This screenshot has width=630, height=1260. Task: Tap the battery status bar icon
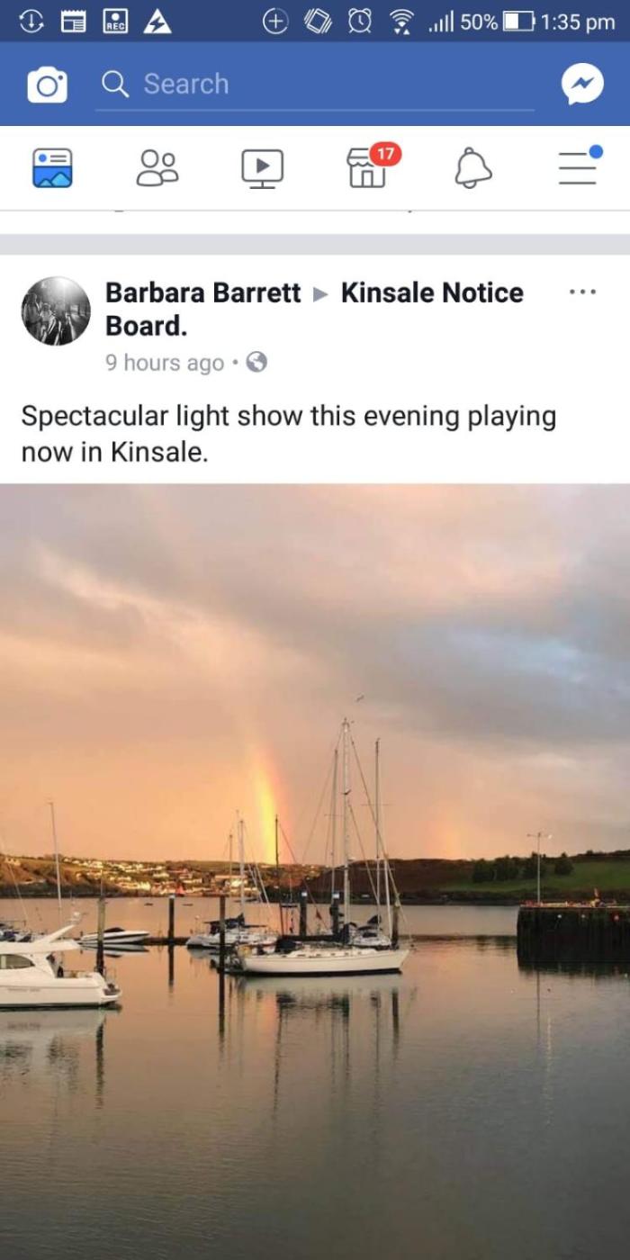518,22
